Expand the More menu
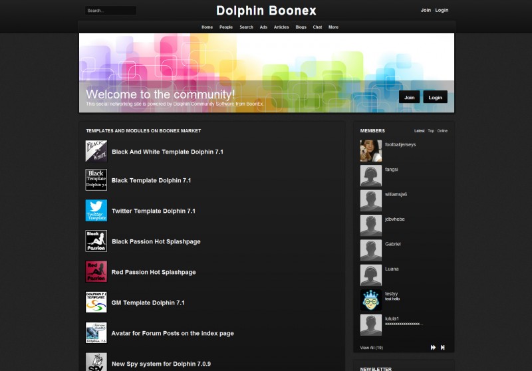 334,27
